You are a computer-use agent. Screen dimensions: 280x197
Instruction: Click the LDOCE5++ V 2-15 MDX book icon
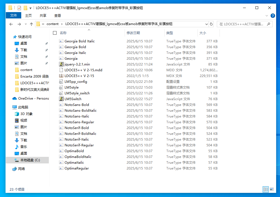61,76
